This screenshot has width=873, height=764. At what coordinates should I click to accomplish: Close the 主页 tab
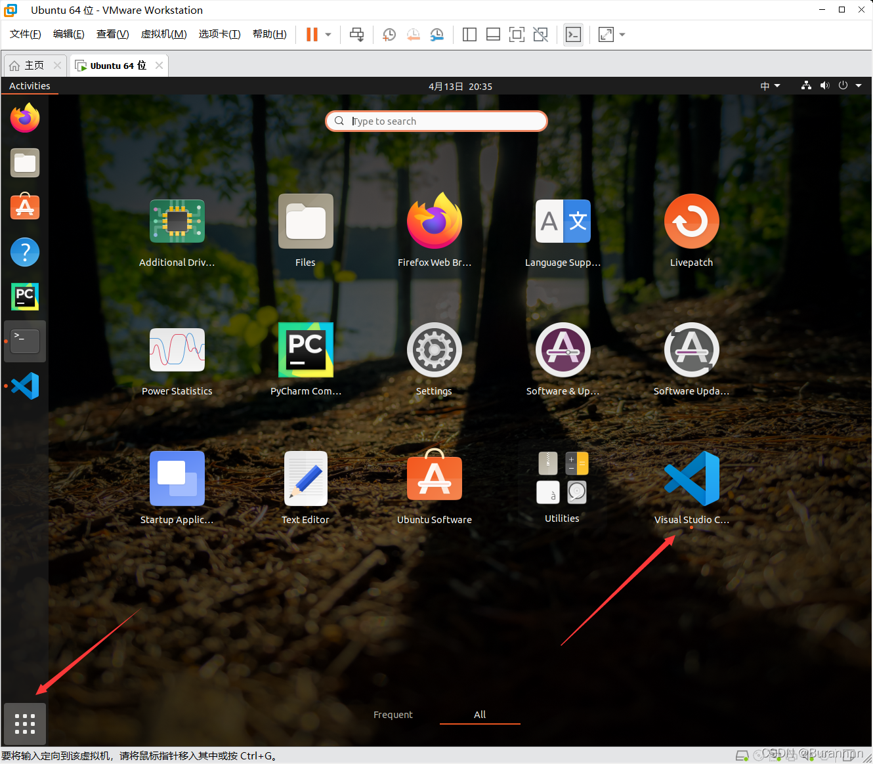coord(57,66)
